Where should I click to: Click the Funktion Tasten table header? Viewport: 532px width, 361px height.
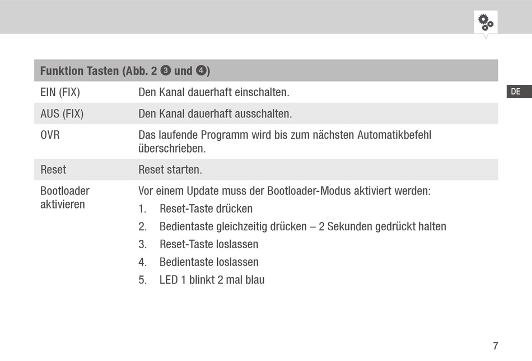[x=266, y=70]
